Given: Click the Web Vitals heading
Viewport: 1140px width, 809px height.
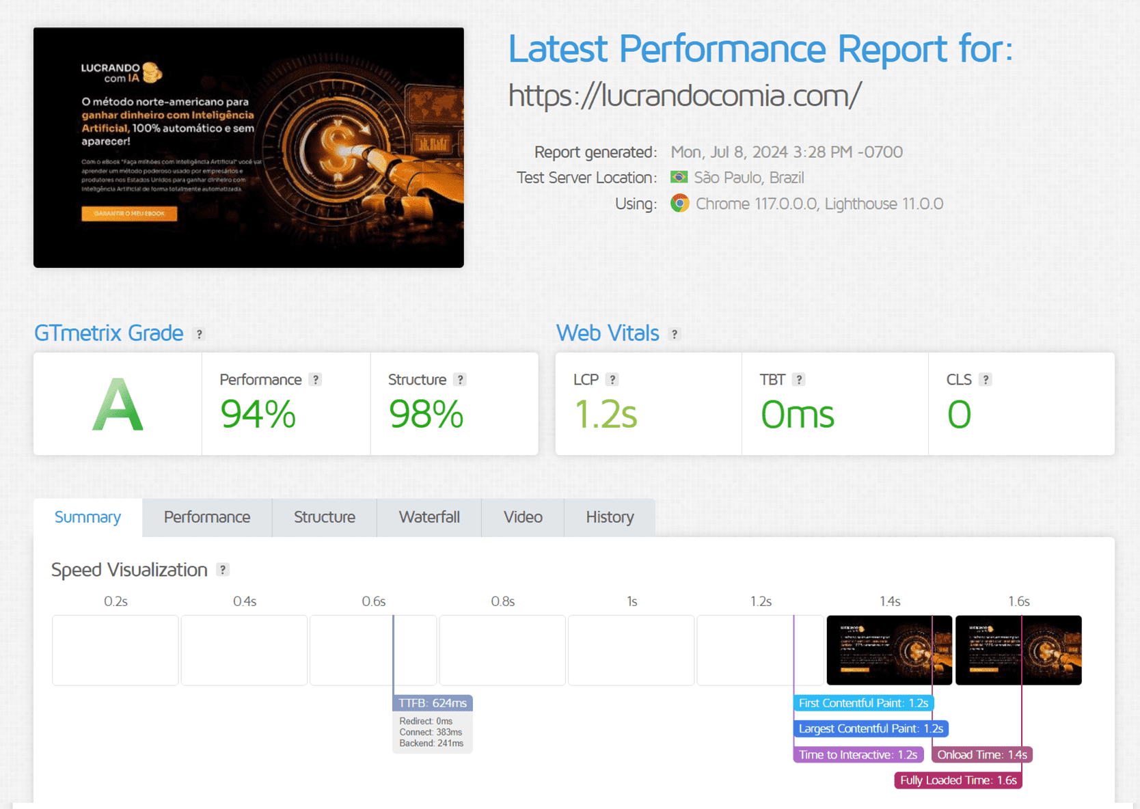Looking at the screenshot, I should pos(608,333).
